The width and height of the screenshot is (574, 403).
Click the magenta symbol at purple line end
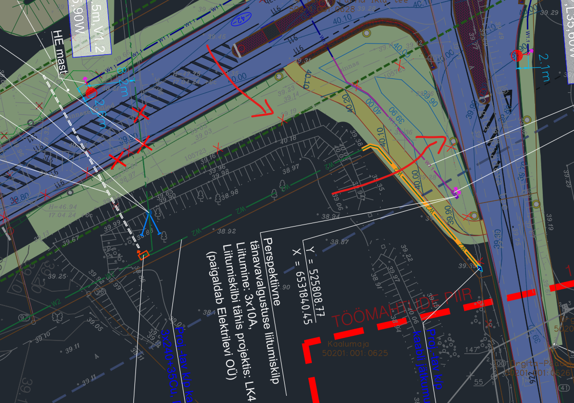(x=455, y=193)
